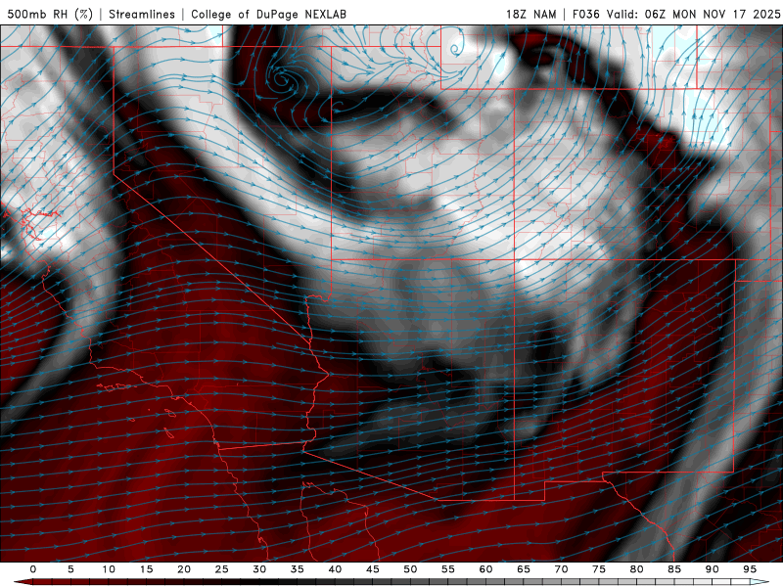Click the colorbar label "95"
Viewport: 783px width, 587px height.
click(750, 569)
